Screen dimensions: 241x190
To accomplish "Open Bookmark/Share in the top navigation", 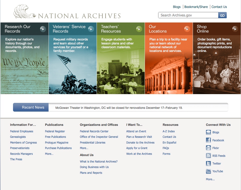I will click(196, 7).
